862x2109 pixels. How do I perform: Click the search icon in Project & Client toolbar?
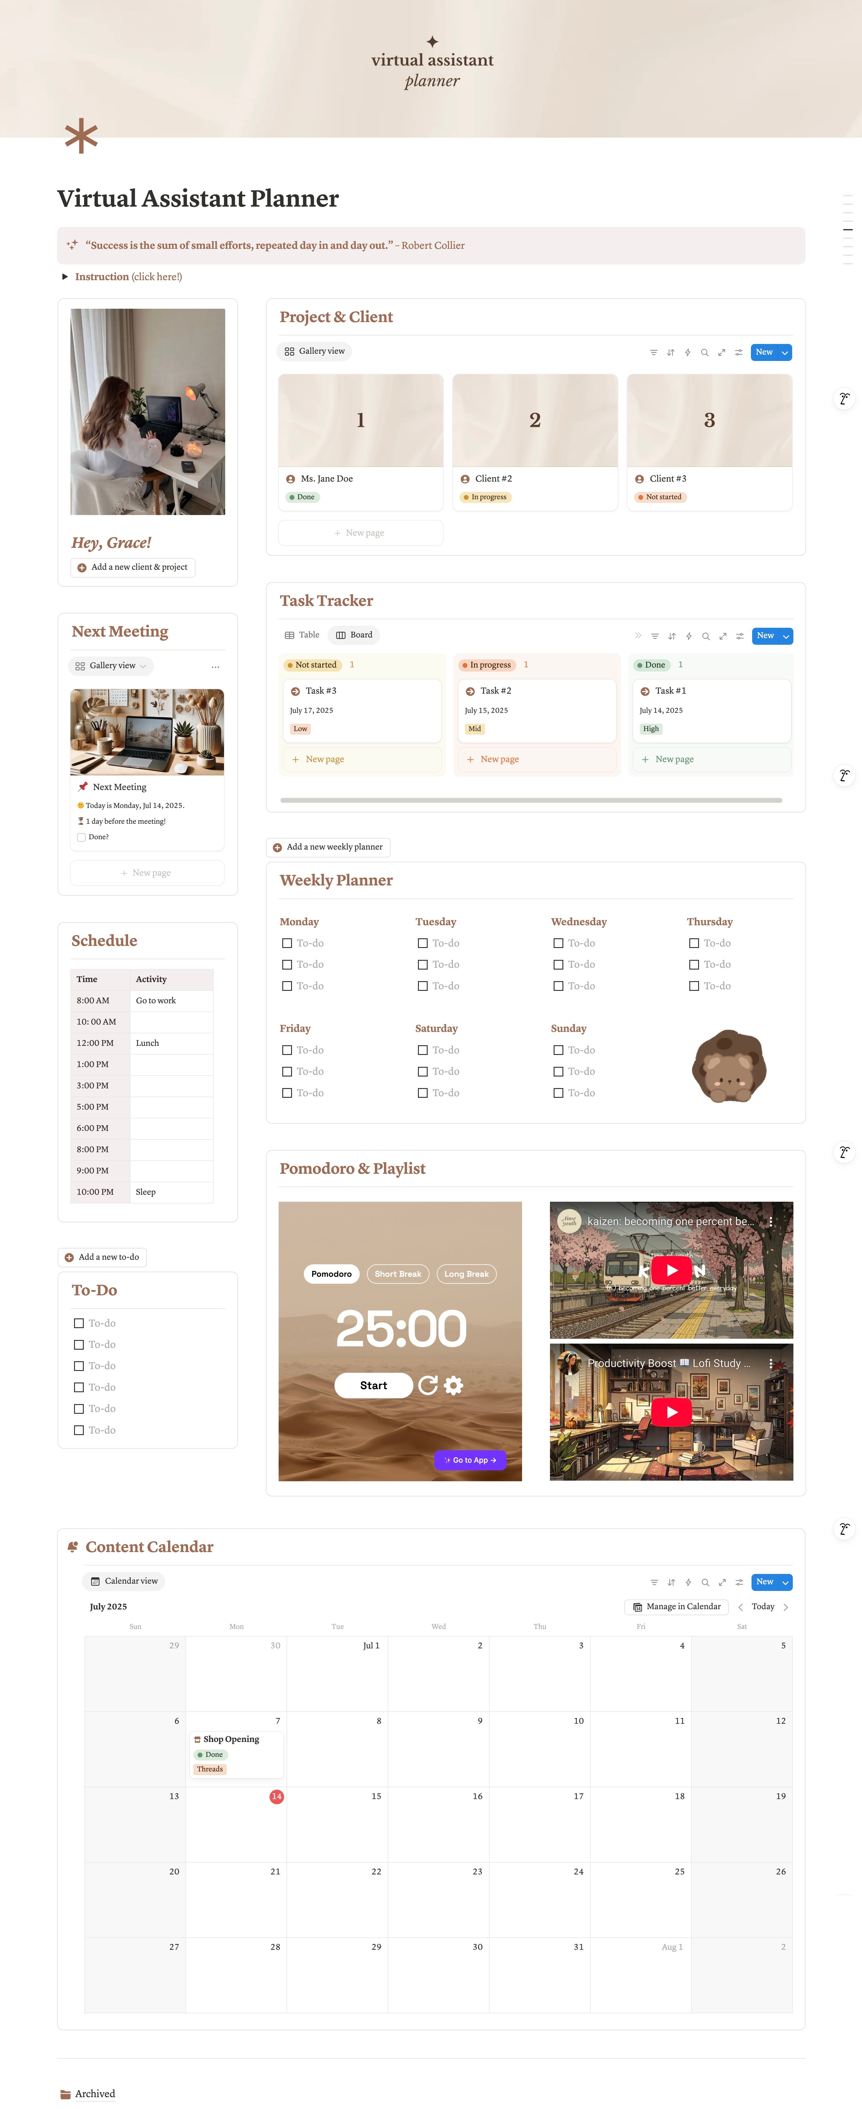pyautogui.click(x=704, y=353)
